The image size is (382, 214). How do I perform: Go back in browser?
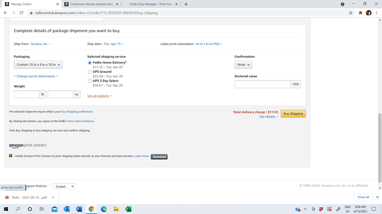point(6,13)
